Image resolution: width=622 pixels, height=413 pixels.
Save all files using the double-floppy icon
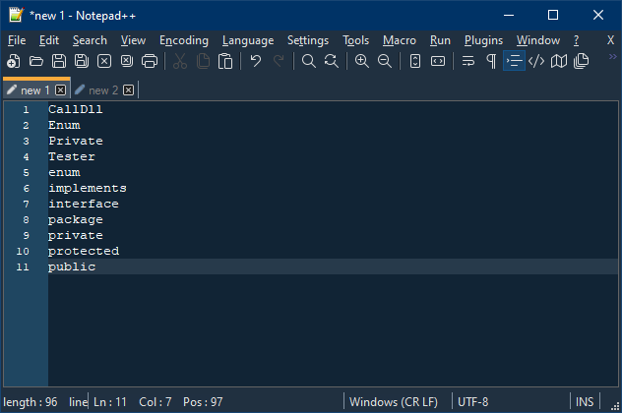[x=82, y=61]
